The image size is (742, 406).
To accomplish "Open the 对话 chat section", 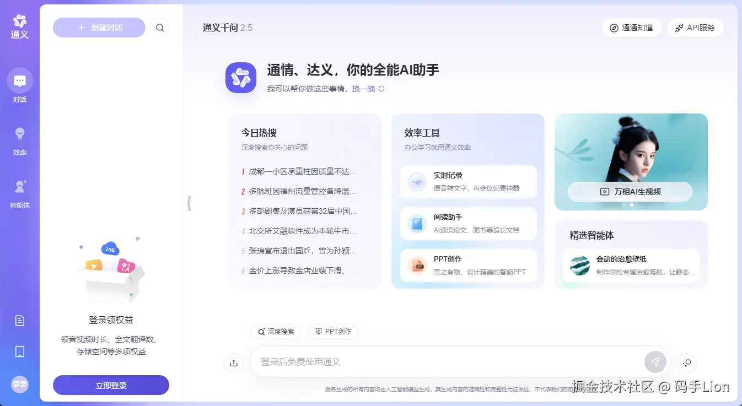I will 20,86.
